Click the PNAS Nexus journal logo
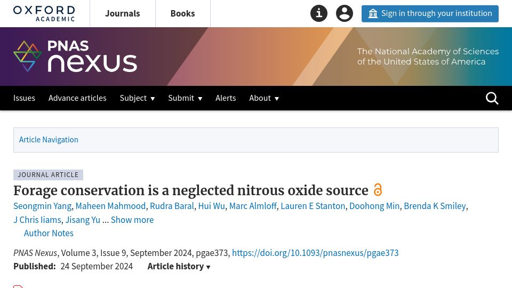This screenshot has width=512, height=288. (75, 56)
